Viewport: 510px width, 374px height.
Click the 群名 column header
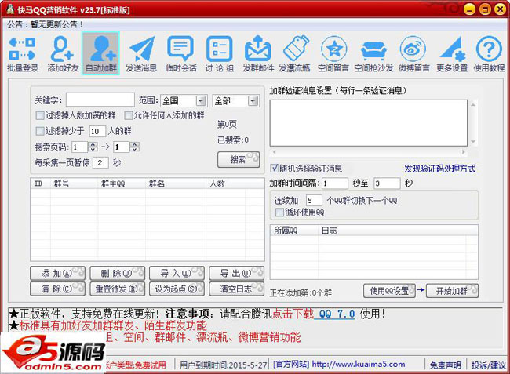tap(176, 183)
